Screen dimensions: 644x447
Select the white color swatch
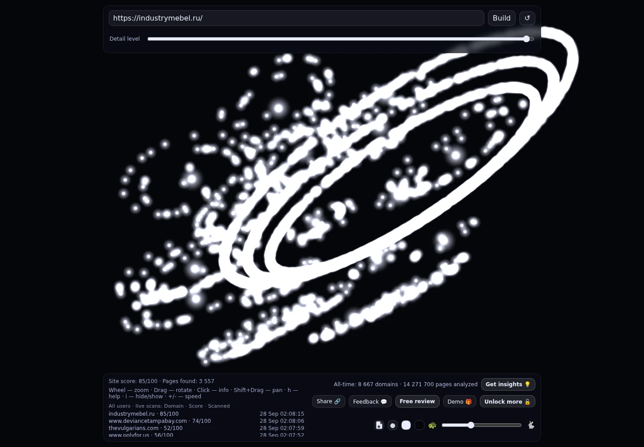pyautogui.click(x=406, y=425)
